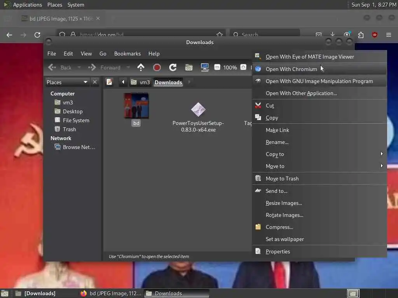Choose Move to Trash
The width and height of the screenshot is (398, 298).
pos(319,178)
